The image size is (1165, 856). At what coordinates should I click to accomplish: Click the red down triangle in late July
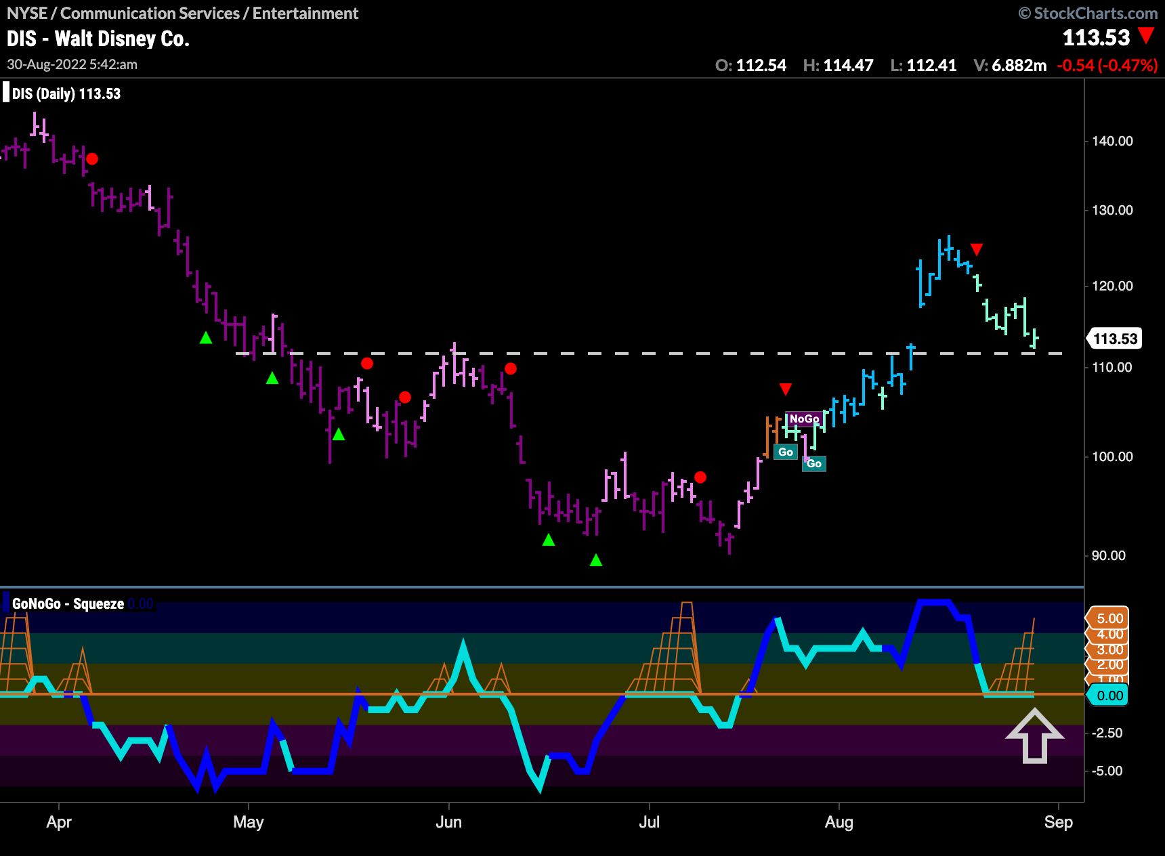pyautogui.click(x=786, y=389)
